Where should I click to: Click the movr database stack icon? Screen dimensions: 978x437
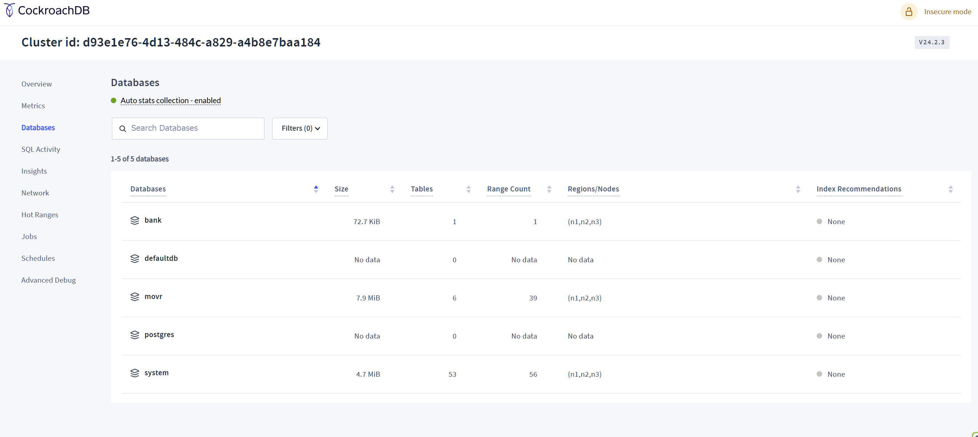pyautogui.click(x=135, y=297)
